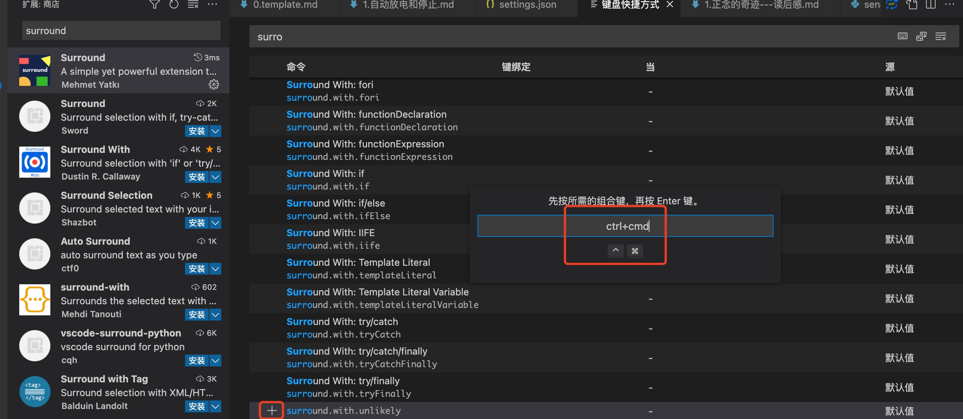Click the record keys keyboard icon

(x=902, y=36)
